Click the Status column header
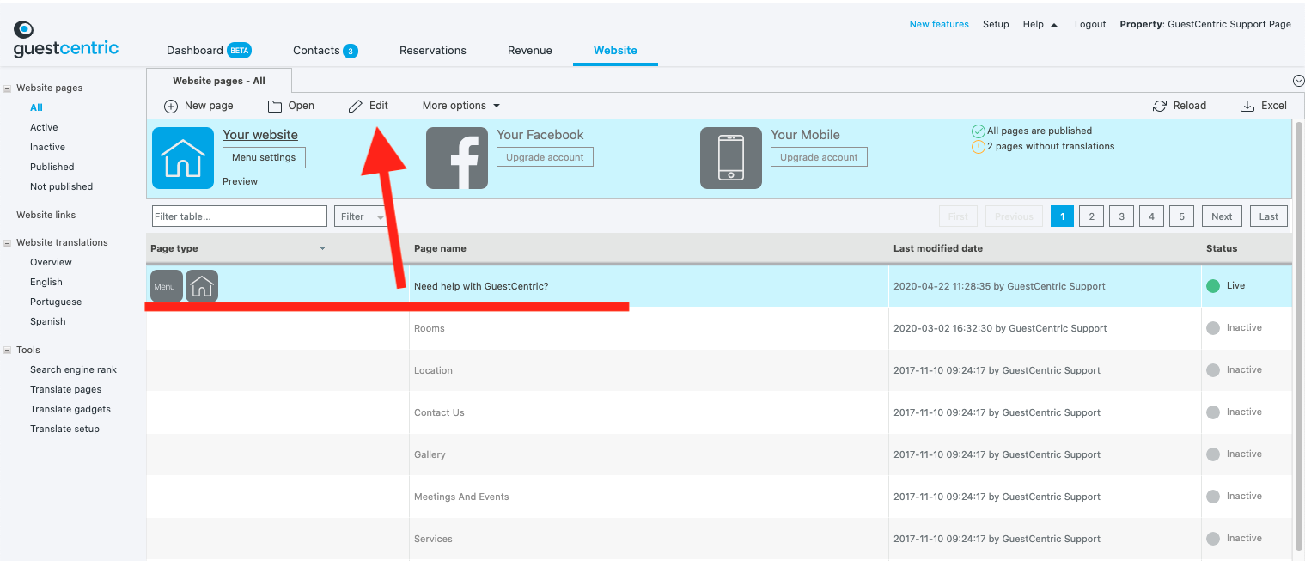 (1222, 248)
